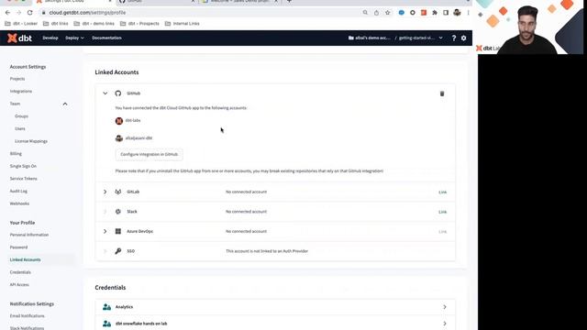Screen dimensions: 587x330
Task: Click the trash icon for GitHub
Action: coord(442,93)
